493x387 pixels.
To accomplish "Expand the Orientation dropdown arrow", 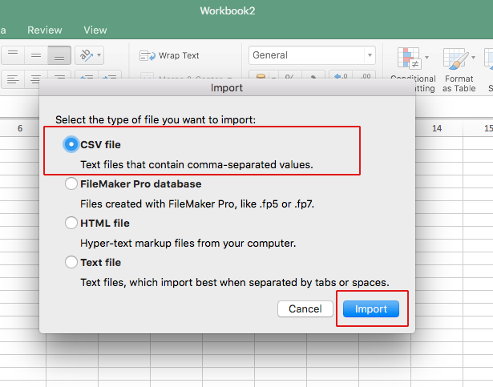I will 99,55.
